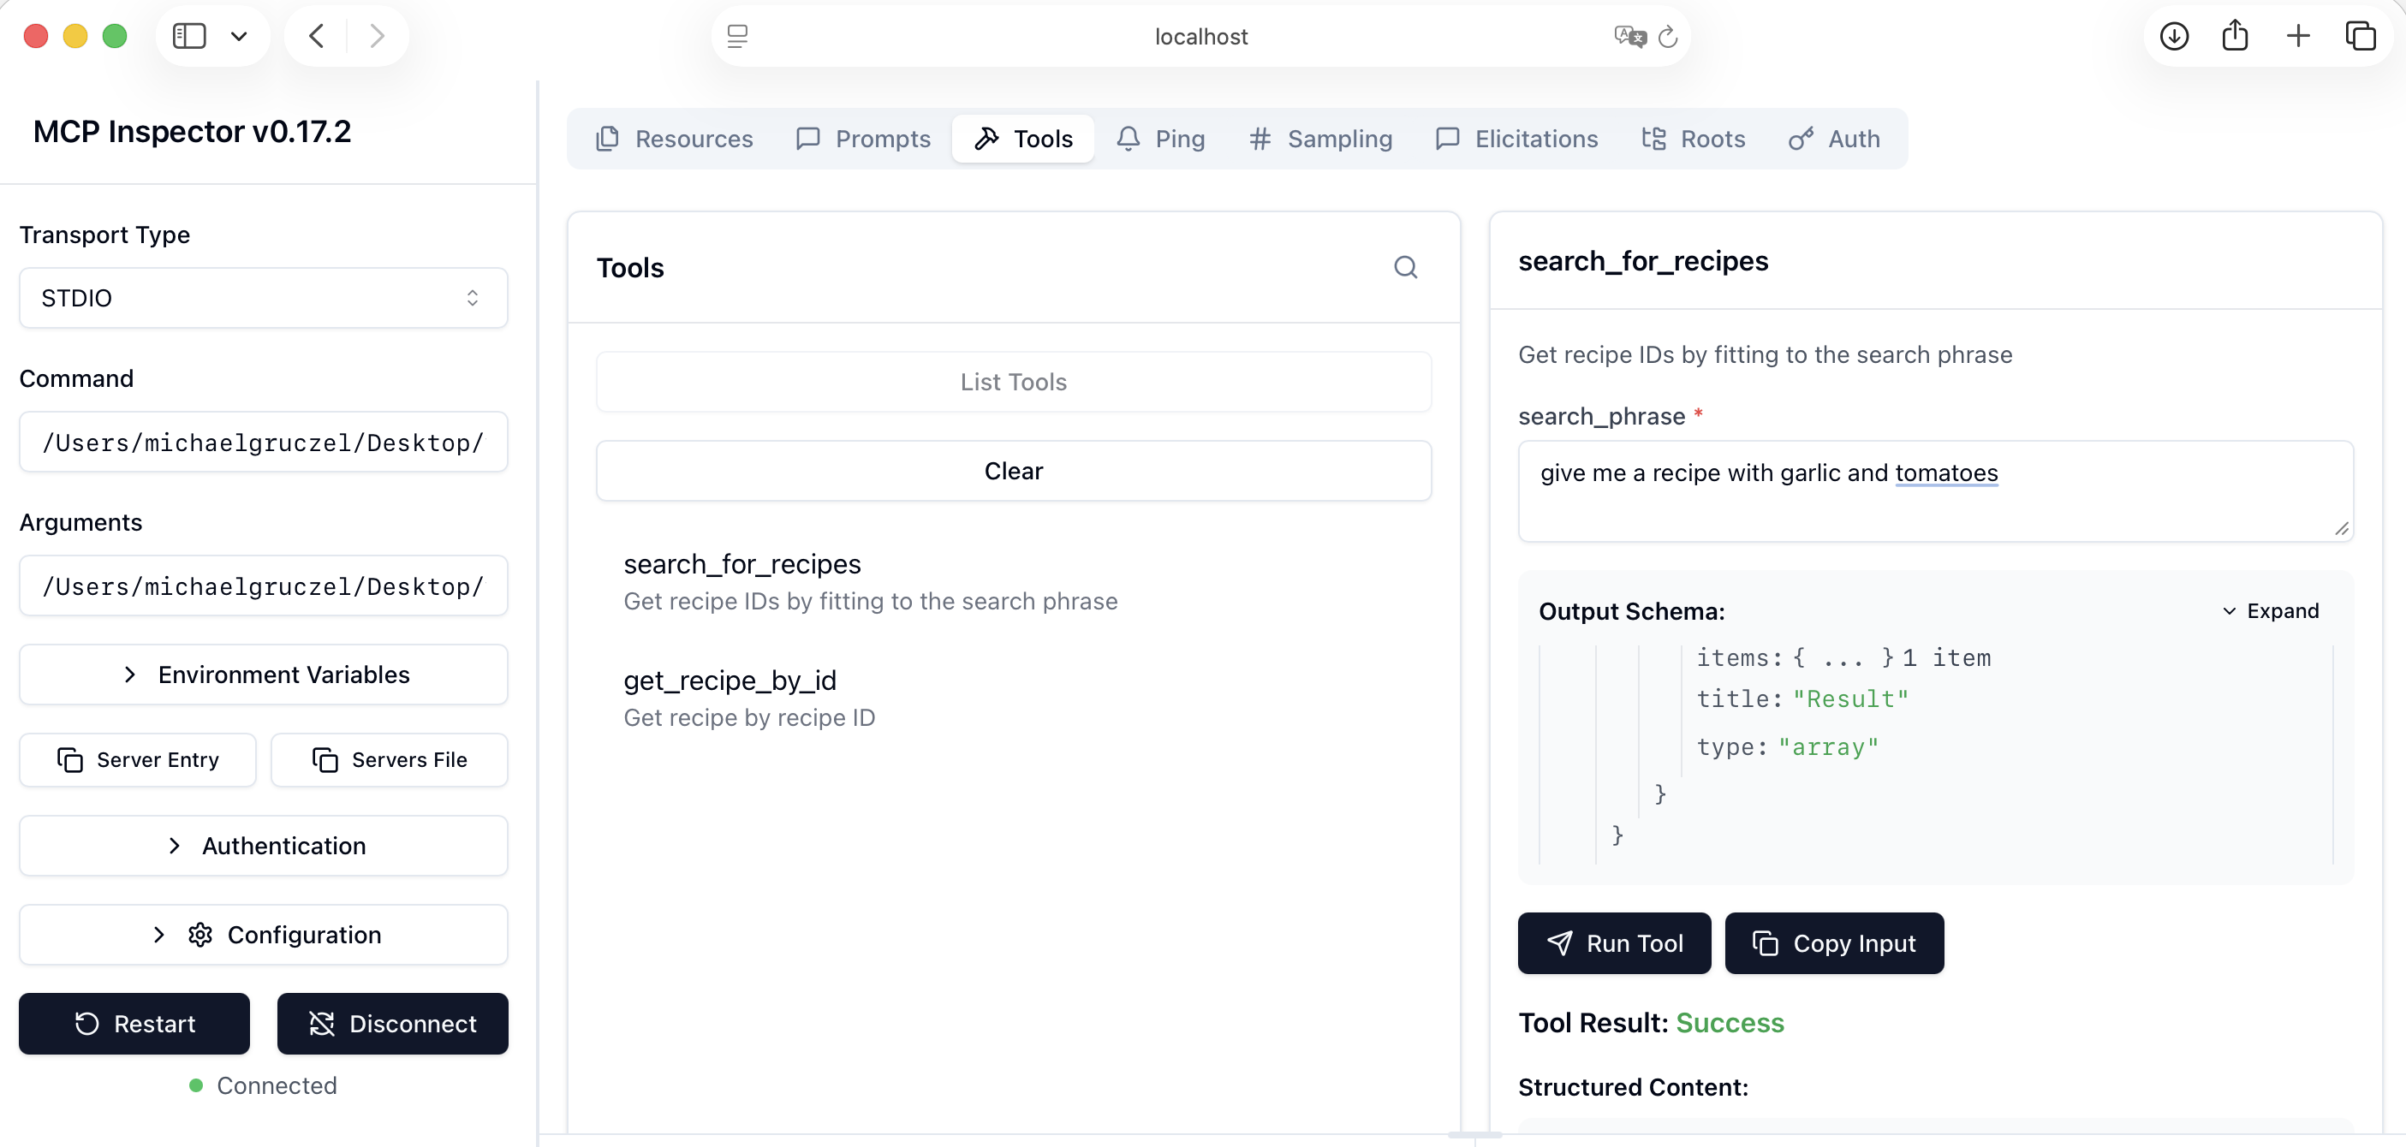The image size is (2406, 1147).
Task: Switch to the Sampling tab
Action: click(x=1320, y=140)
